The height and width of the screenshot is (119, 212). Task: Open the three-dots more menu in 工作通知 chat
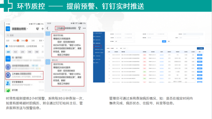[84, 28]
